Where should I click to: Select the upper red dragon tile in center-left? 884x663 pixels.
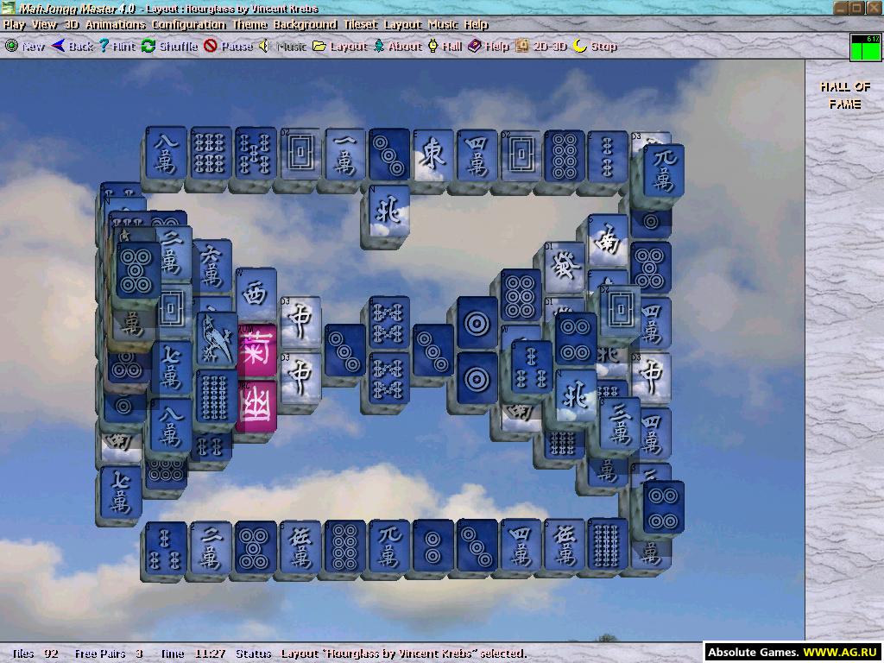300,322
